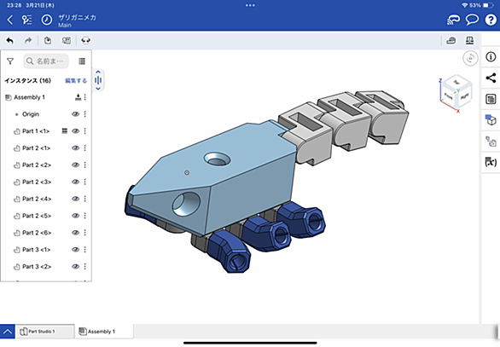Go back using the back arrow
The width and height of the screenshot is (500, 347).
[x=10, y=20]
